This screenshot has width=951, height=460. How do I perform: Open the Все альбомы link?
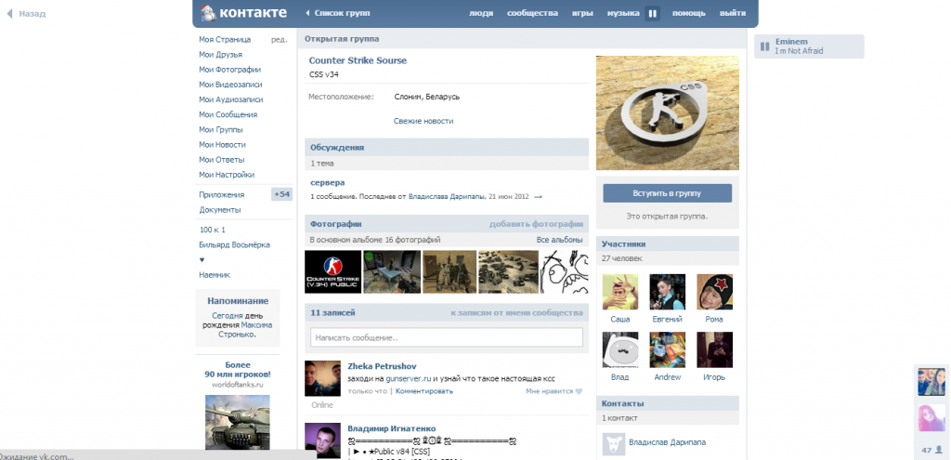(559, 240)
